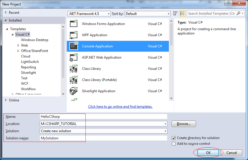Select Workflow category in tree
Viewport: 248px width, 160px height.
coord(28,89)
